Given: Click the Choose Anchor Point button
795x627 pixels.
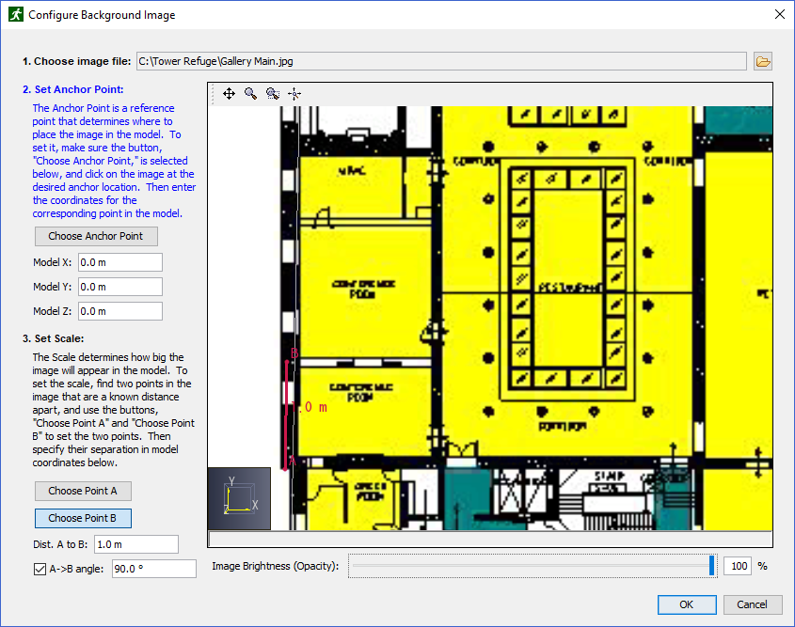Looking at the screenshot, I should pyautogui.click(x=96, y=236).
